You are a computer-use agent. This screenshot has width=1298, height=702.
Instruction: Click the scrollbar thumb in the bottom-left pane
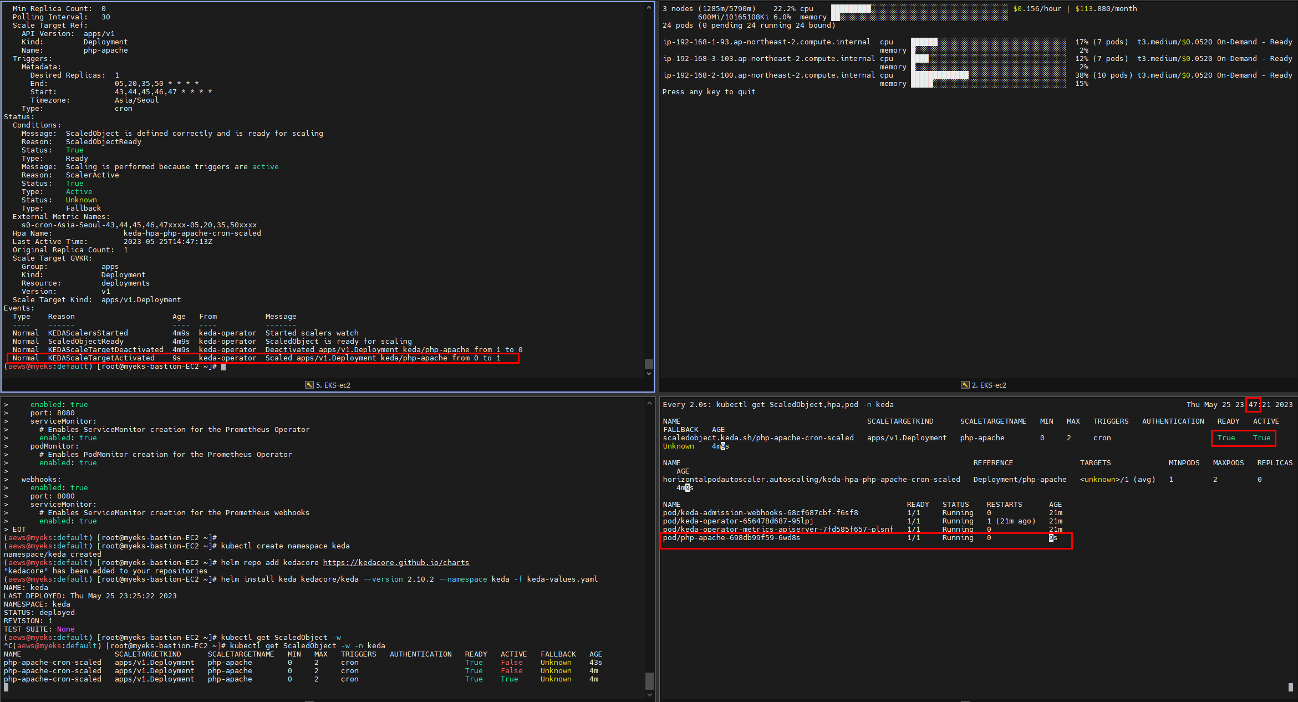pos(649,680)
